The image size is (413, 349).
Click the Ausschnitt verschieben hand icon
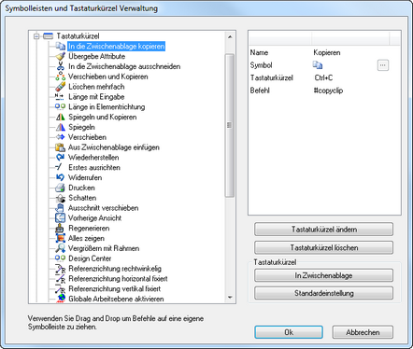click(60, 208)
